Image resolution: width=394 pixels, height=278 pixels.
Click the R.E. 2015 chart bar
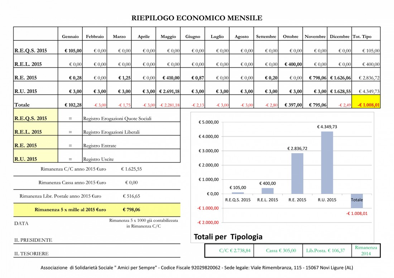click(x=297, y=173)
